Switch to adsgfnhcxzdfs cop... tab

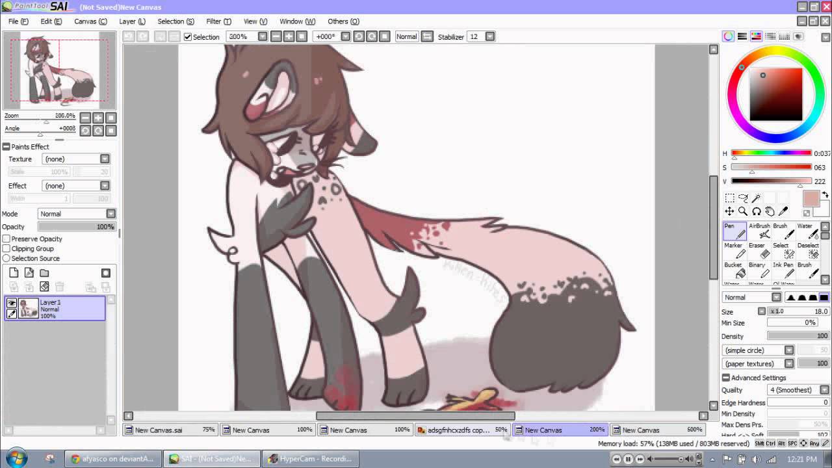462,430
